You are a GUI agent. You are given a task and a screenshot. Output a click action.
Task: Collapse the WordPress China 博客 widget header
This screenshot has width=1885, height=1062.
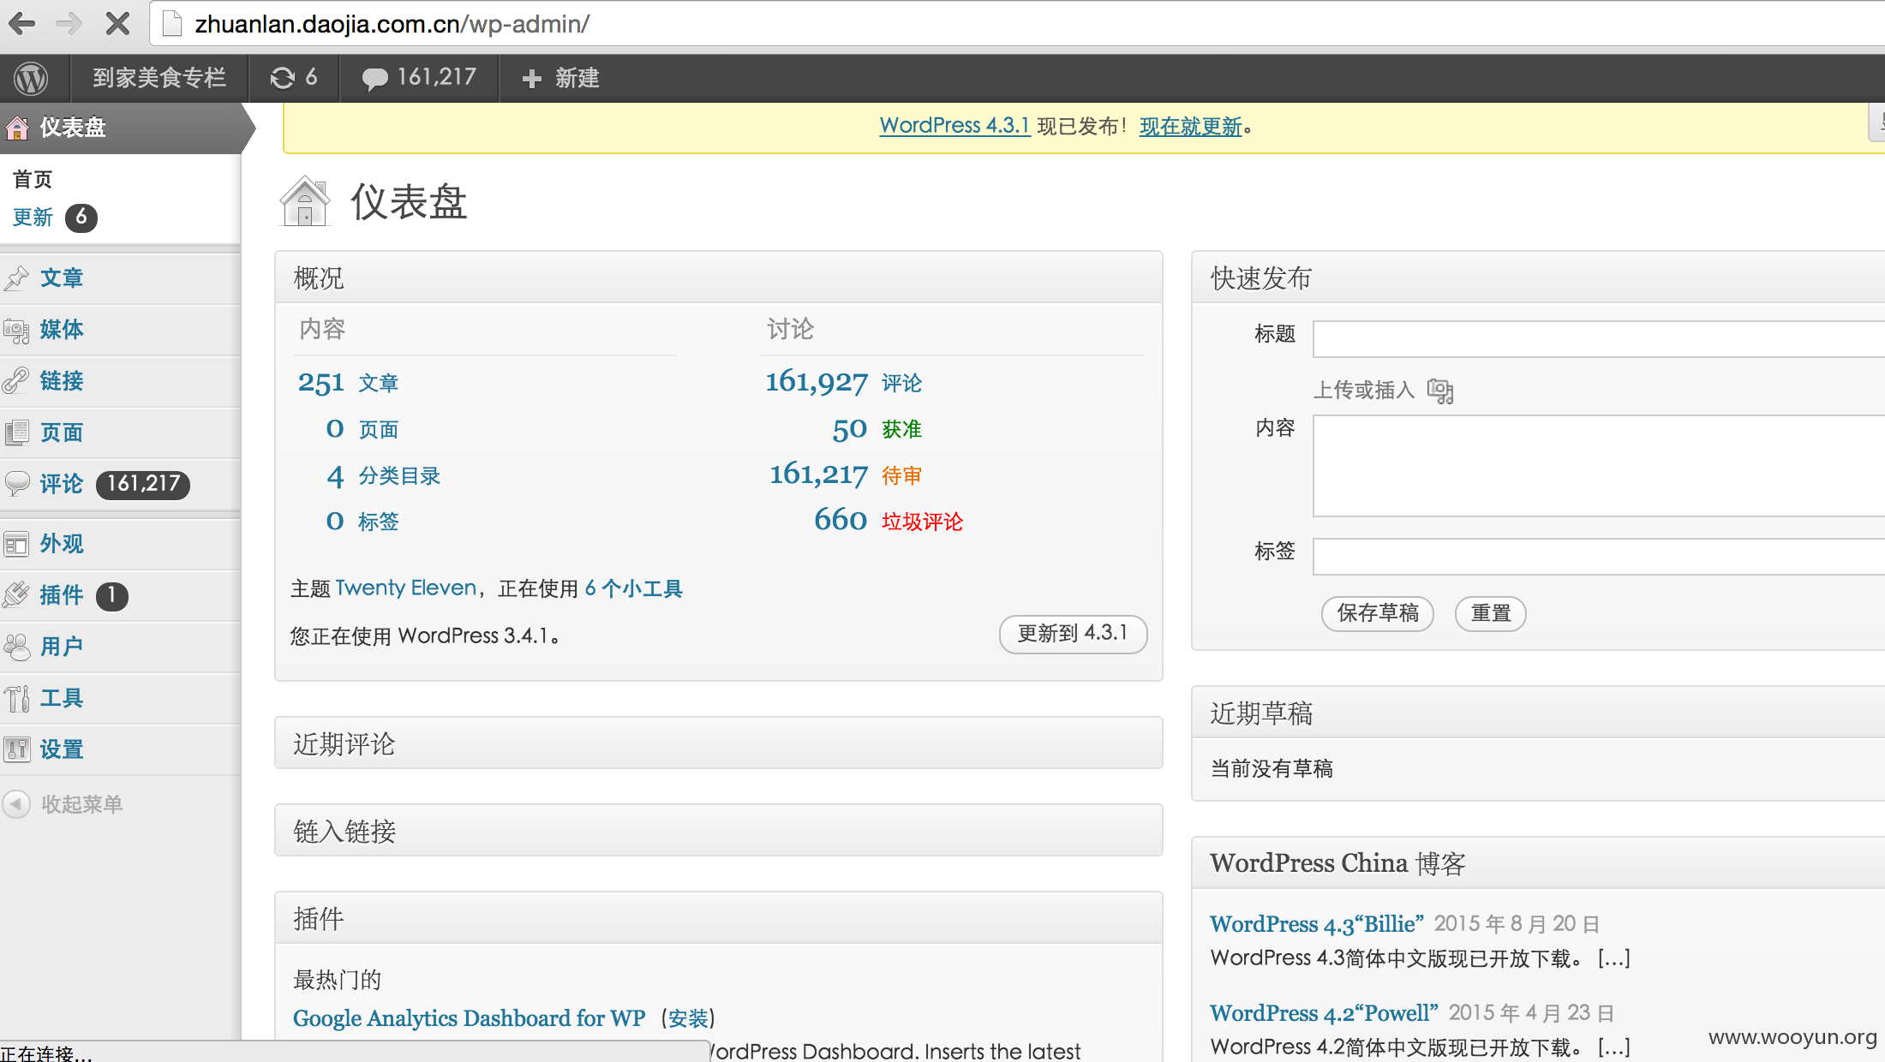(x=1539, y=863)
